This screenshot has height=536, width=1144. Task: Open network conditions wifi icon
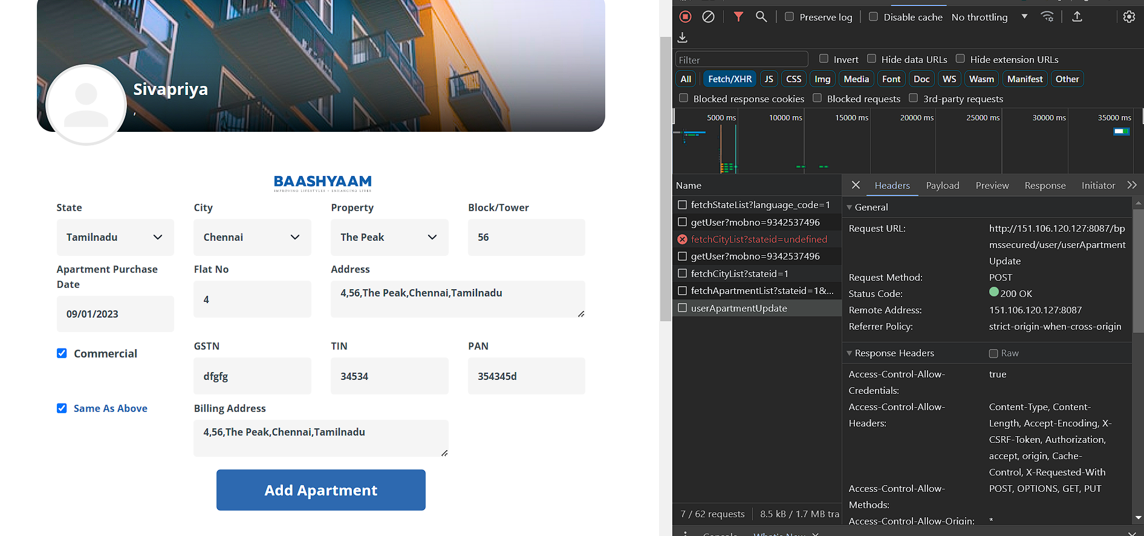[x=1047, y=17]
